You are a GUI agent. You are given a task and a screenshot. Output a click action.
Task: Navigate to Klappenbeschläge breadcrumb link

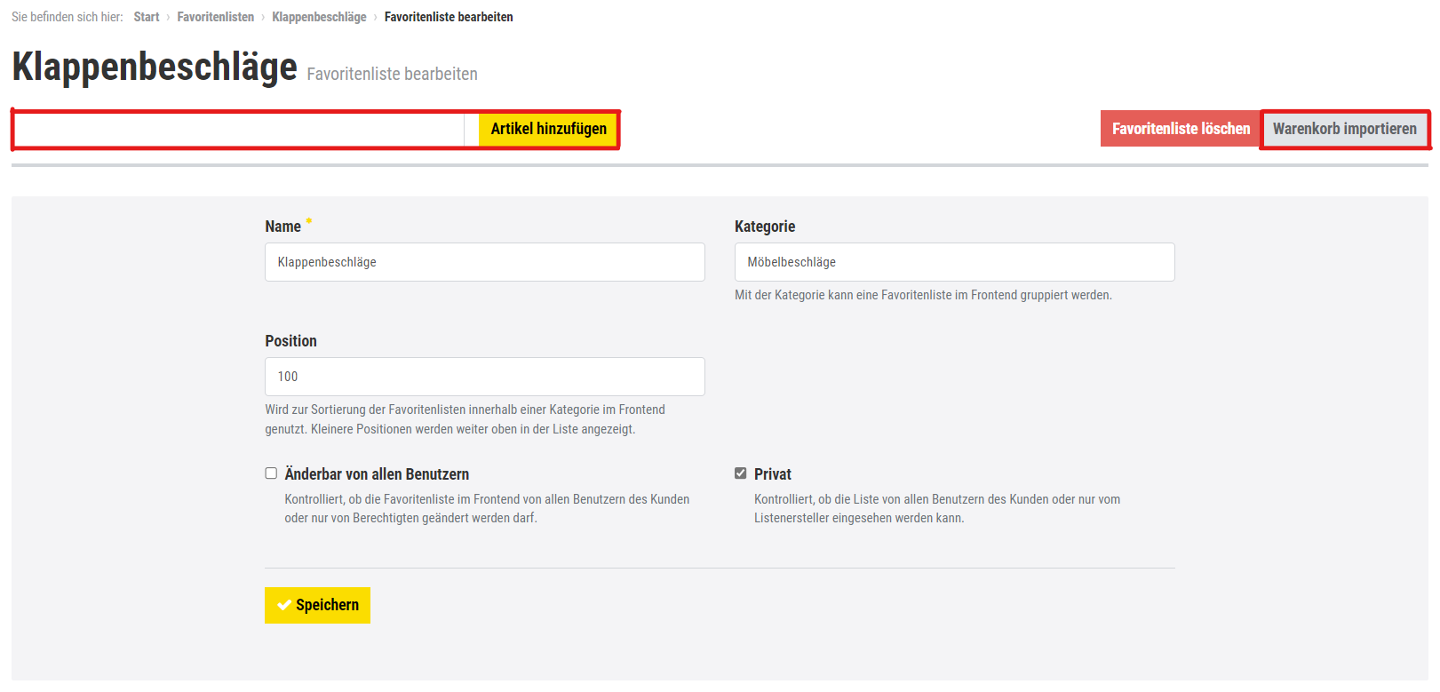point(319,17)
